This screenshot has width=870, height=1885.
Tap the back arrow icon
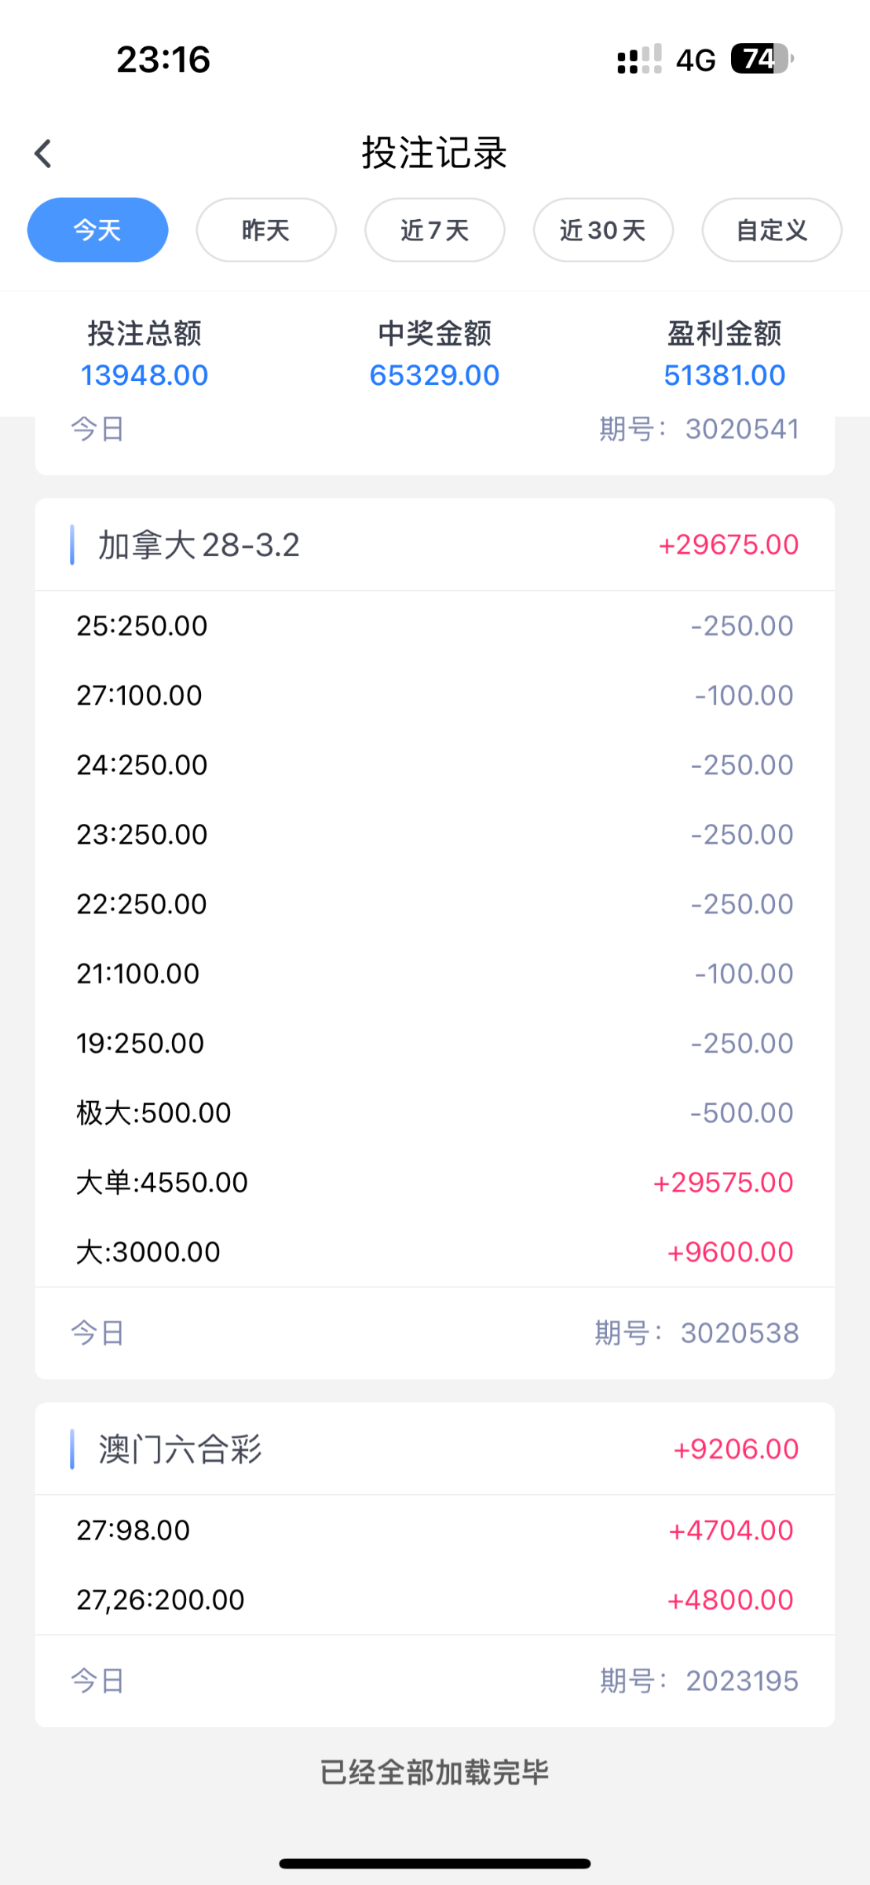tap(43, 153)
